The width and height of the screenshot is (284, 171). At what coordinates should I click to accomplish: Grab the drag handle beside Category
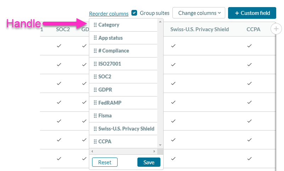[x=95, y=25]
